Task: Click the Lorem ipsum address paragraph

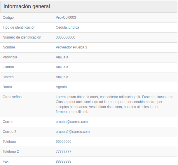Action: 115,104
